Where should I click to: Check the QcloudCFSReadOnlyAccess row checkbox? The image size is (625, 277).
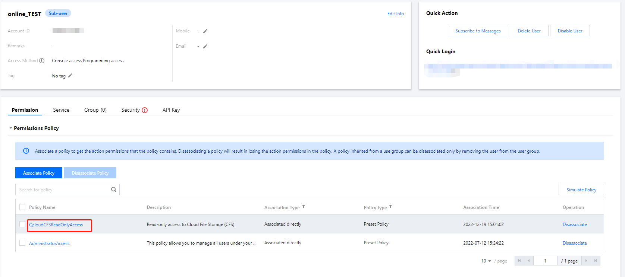(22, 224)
